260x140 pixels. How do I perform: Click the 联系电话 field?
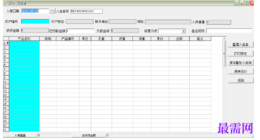(x=122, y=22)
